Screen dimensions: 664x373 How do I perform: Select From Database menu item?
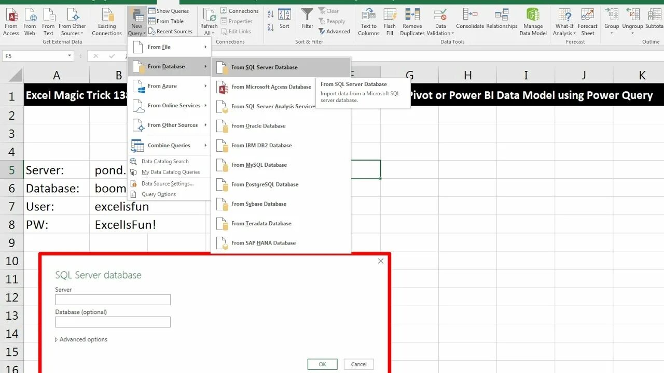tap(169, 66)
